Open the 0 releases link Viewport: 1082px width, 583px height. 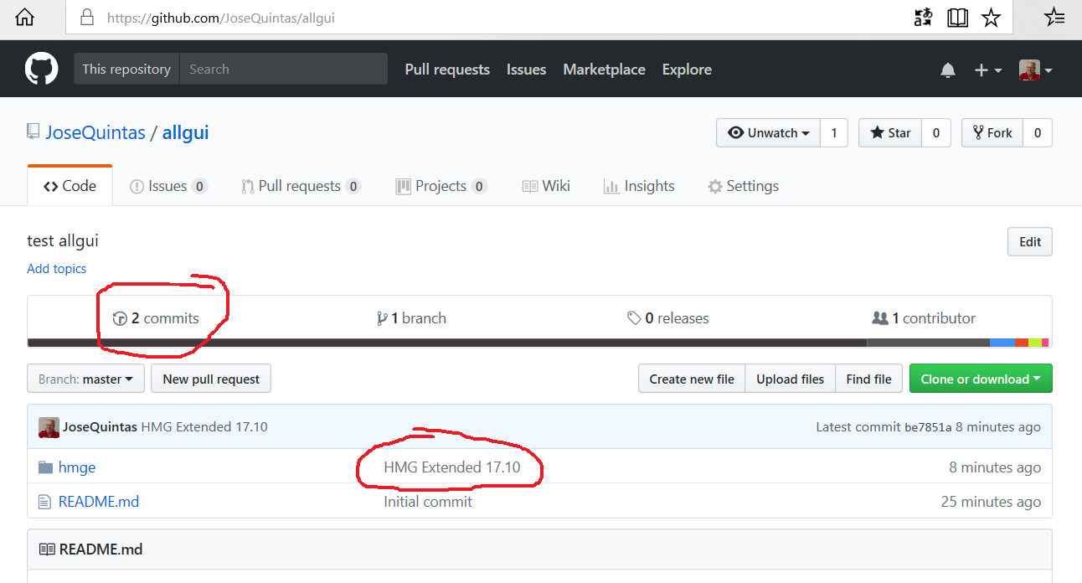667,318
